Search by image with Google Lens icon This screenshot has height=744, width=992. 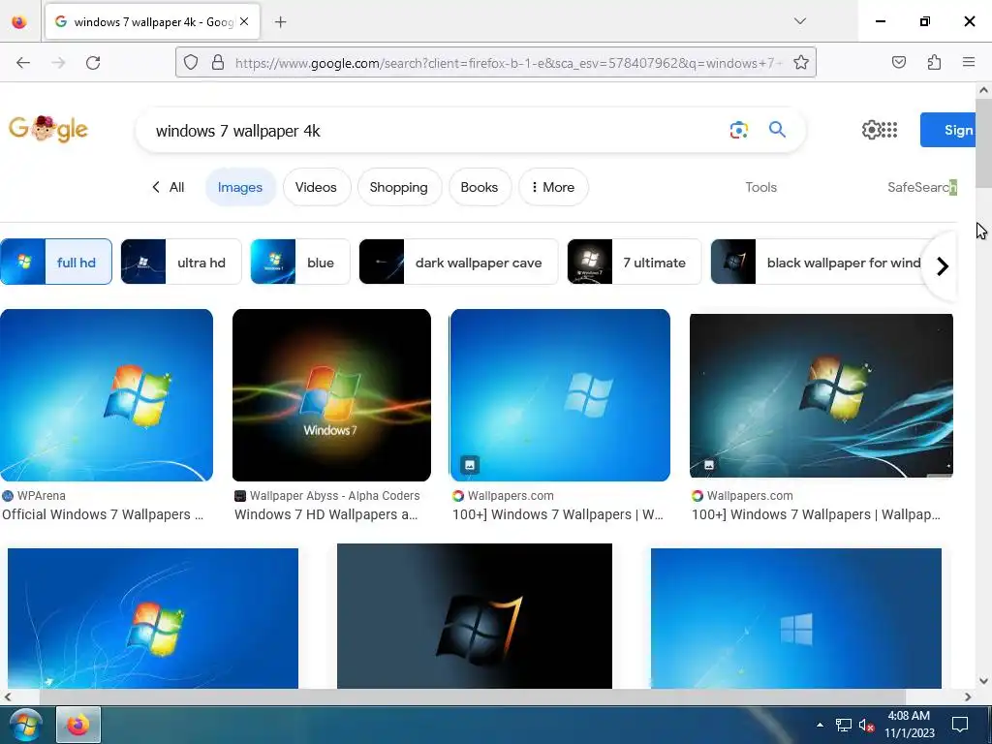(739, 130)
